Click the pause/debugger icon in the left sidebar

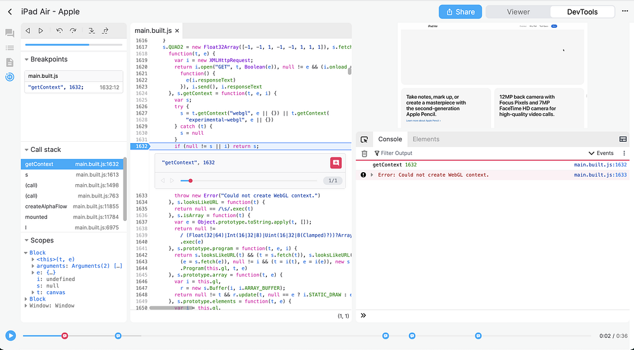click(x=10, y=77)
